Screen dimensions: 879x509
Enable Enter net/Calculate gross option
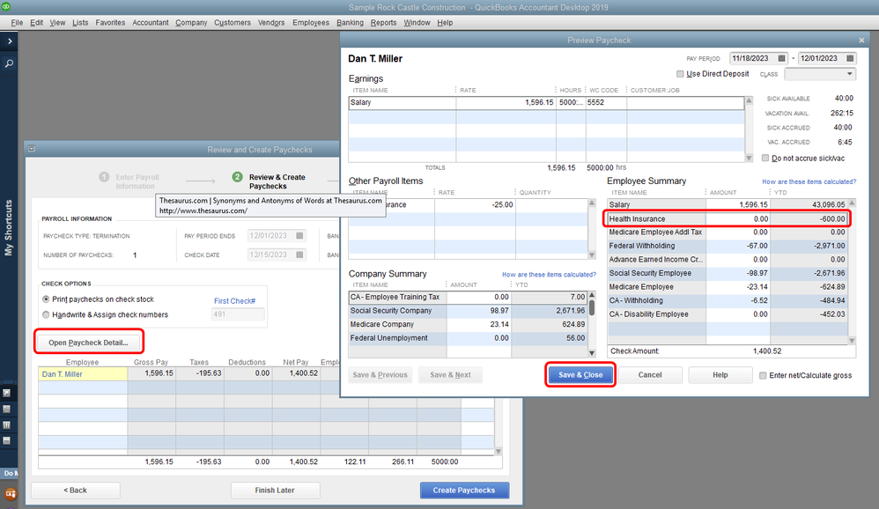763,375
